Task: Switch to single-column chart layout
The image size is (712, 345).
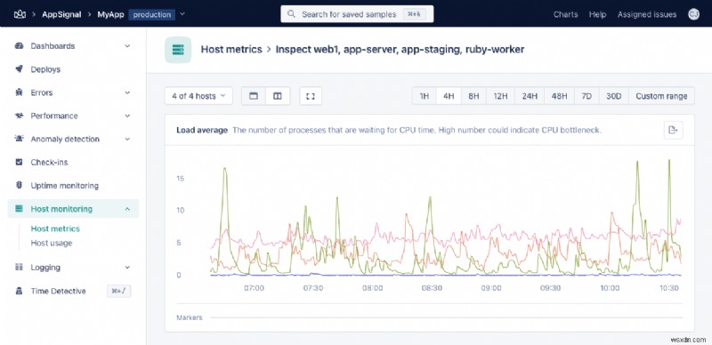Action: coord(254,96)
